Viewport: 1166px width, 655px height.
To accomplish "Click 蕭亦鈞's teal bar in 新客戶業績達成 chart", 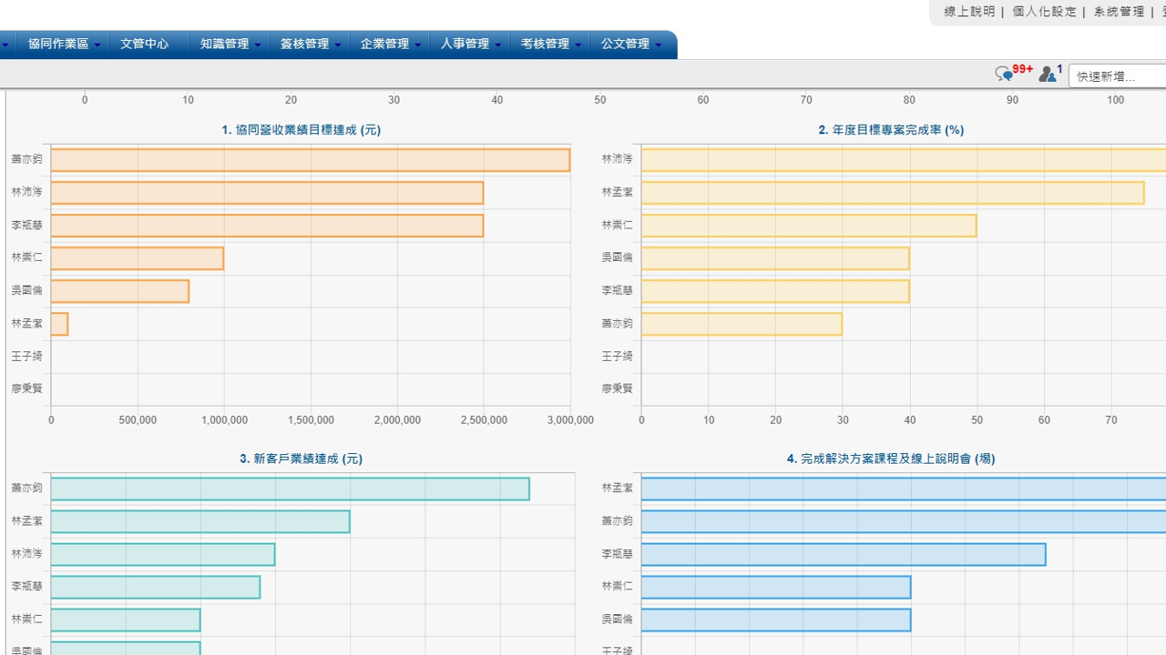I will pyautogui.click(x=290, y=489).
